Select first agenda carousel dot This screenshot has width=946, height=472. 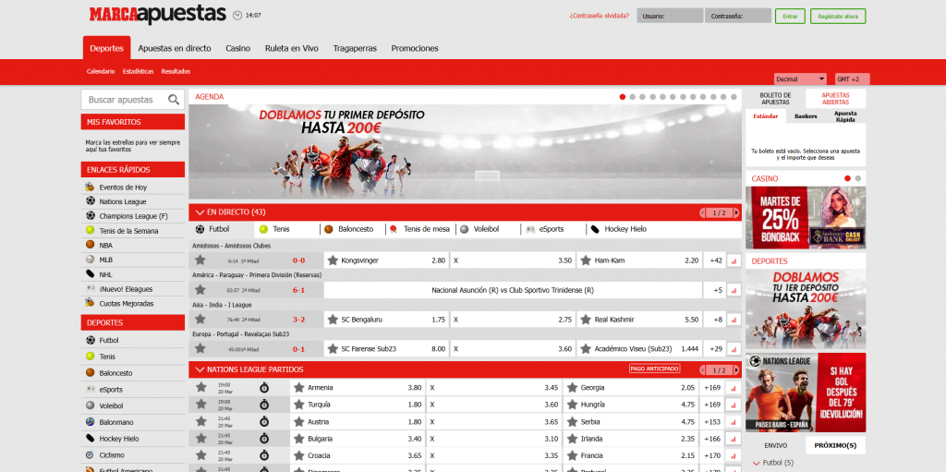tap(622, 97)
